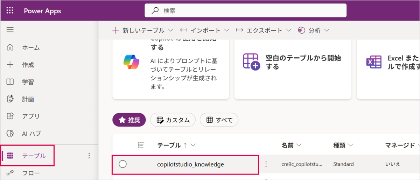The width and height of the screenshot is (420, 180).
Task: Open the app launcher waffle icon
Action: pyautogui.click(x=10, y=10)
